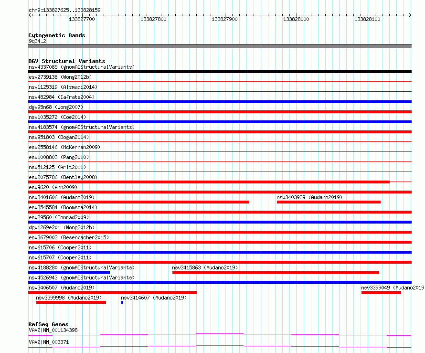Open variant nsv951803 (Dogan2014)

59,137
